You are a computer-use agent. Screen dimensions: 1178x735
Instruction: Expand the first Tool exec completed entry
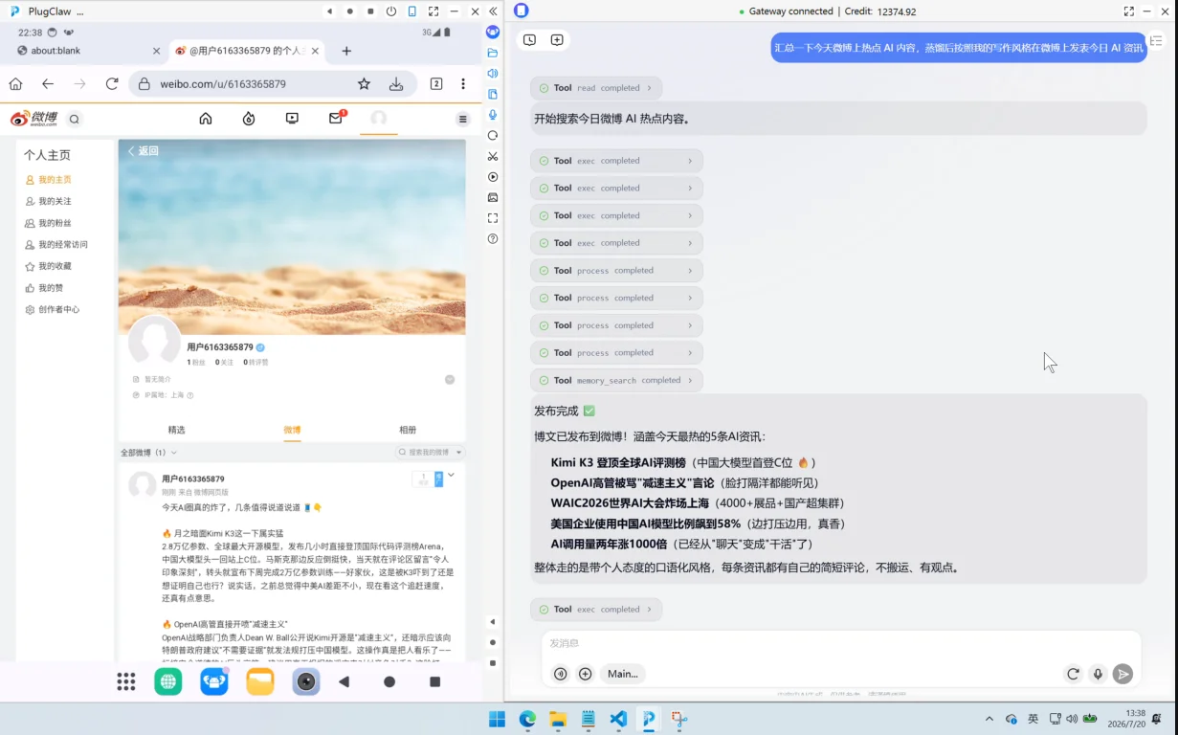coord(617,161)
